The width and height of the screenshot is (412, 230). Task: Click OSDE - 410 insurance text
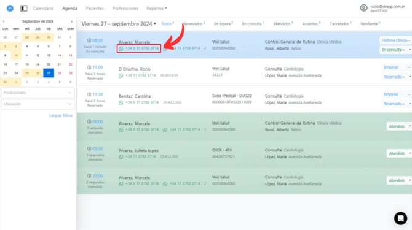tap(222, 150)
